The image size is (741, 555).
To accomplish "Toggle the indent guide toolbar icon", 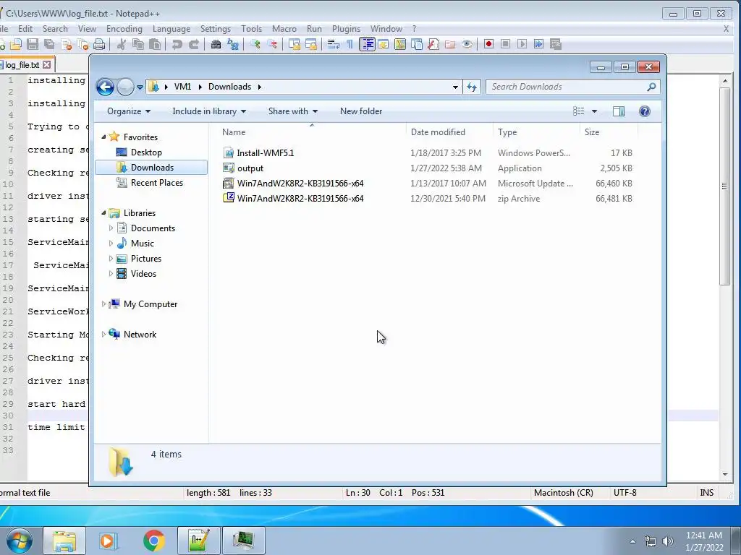I will click(x=367, y=44).
